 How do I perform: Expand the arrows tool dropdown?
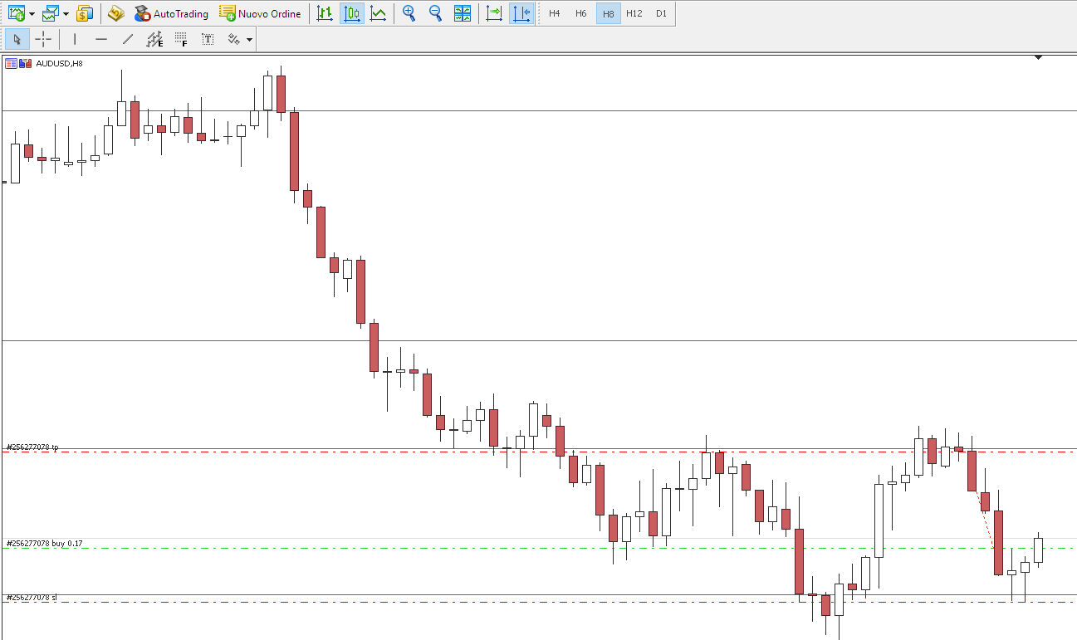249,40
